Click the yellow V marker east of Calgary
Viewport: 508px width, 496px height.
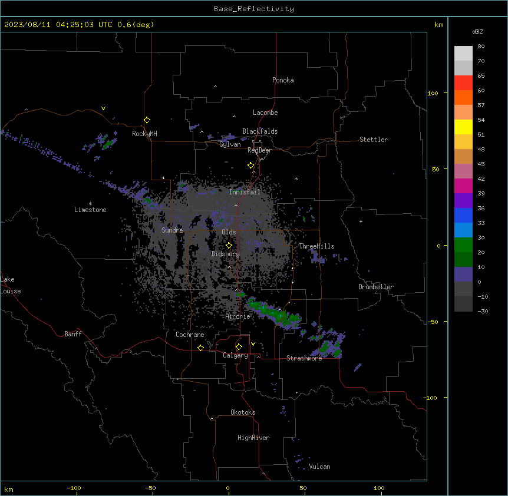(253, 344)
